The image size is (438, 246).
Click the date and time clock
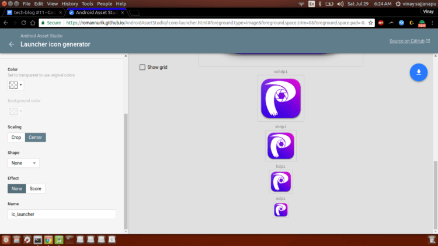[x=370, y=4]
